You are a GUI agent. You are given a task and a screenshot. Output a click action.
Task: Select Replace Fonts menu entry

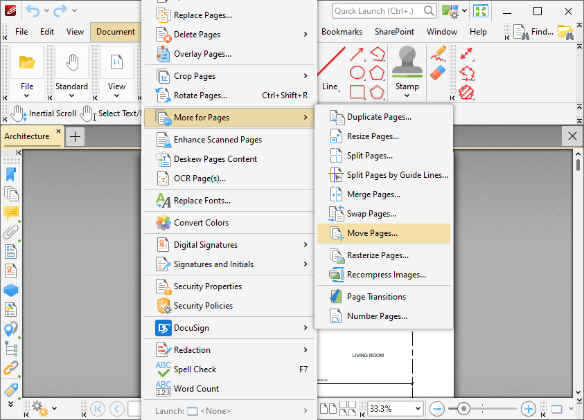click(x=230, y=201)
